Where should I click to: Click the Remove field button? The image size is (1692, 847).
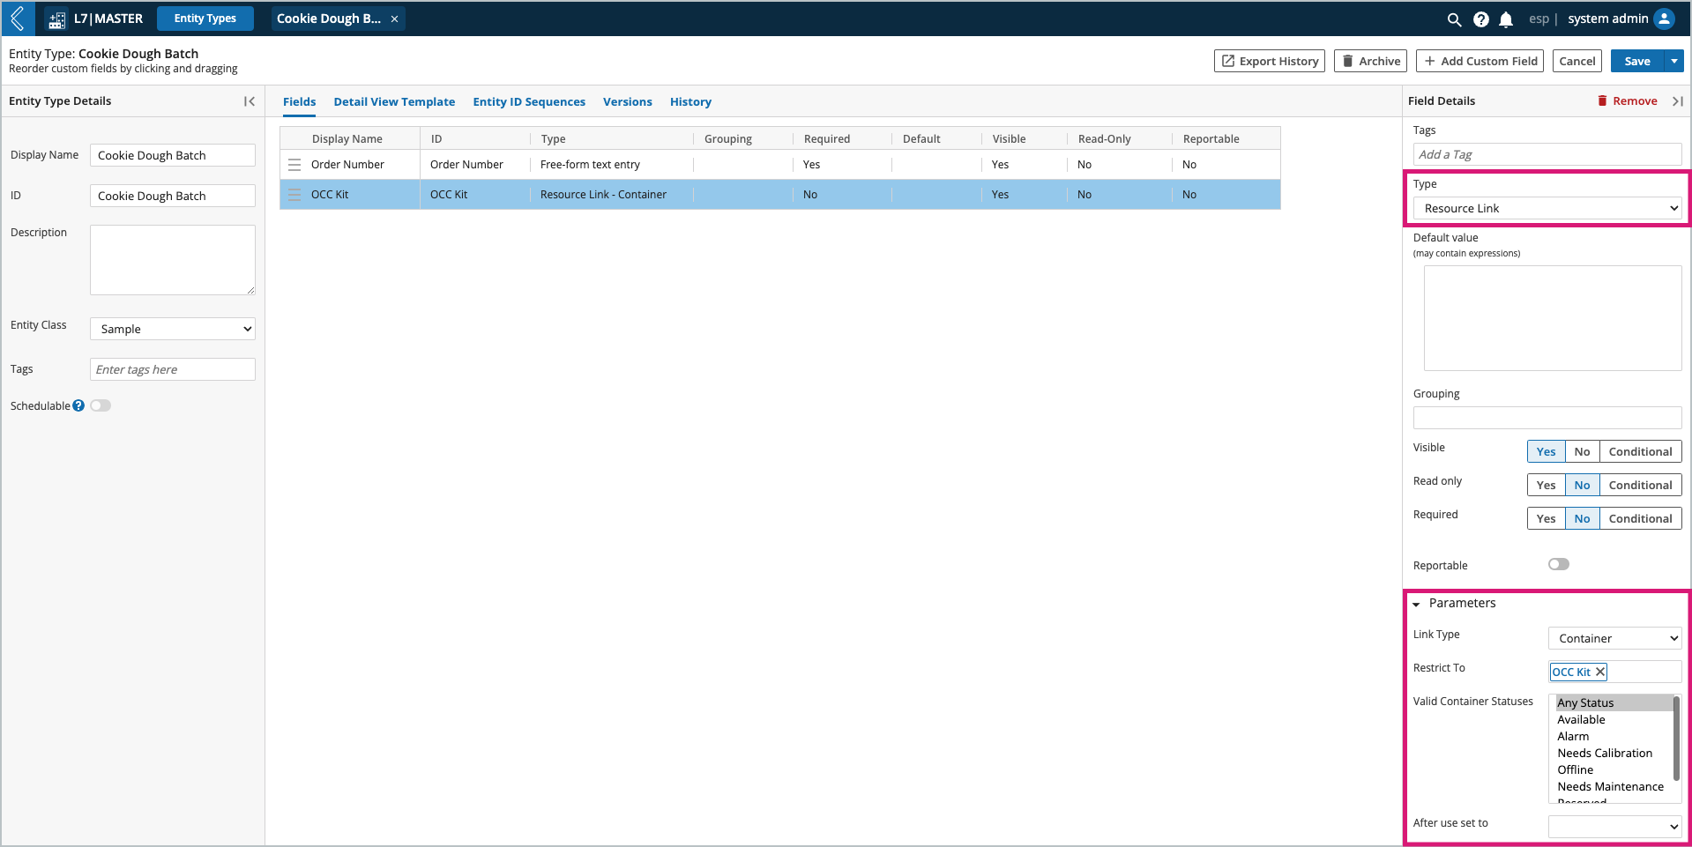click(x=1628, y=101)
